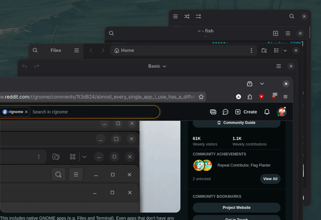Bookmark this page with the star icon

point(201,97)
